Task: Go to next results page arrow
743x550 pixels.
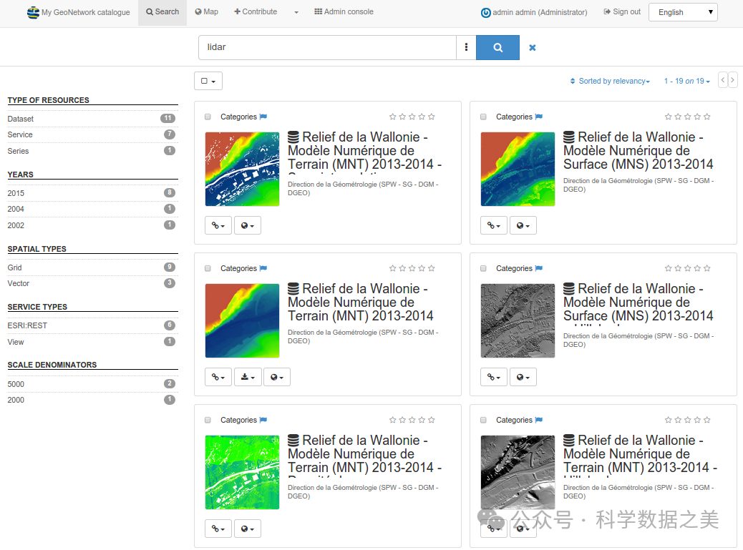Action: click(x=732, y=80)
